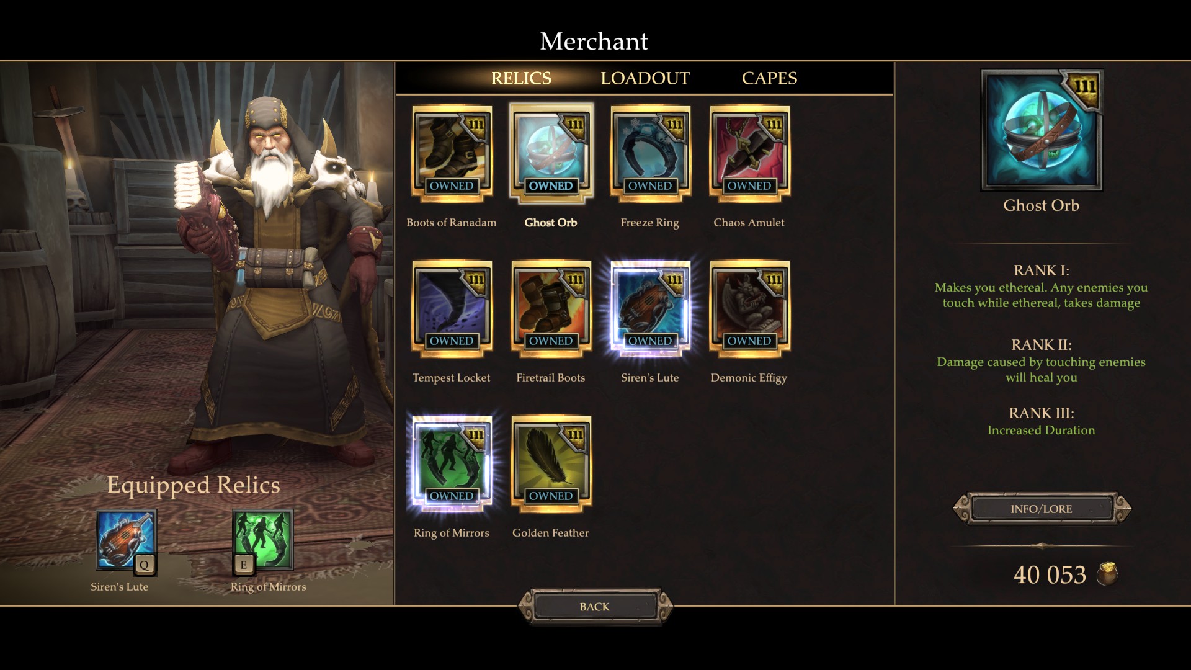Select the Ring of Mirrors relic in grid

click(452, 464)
